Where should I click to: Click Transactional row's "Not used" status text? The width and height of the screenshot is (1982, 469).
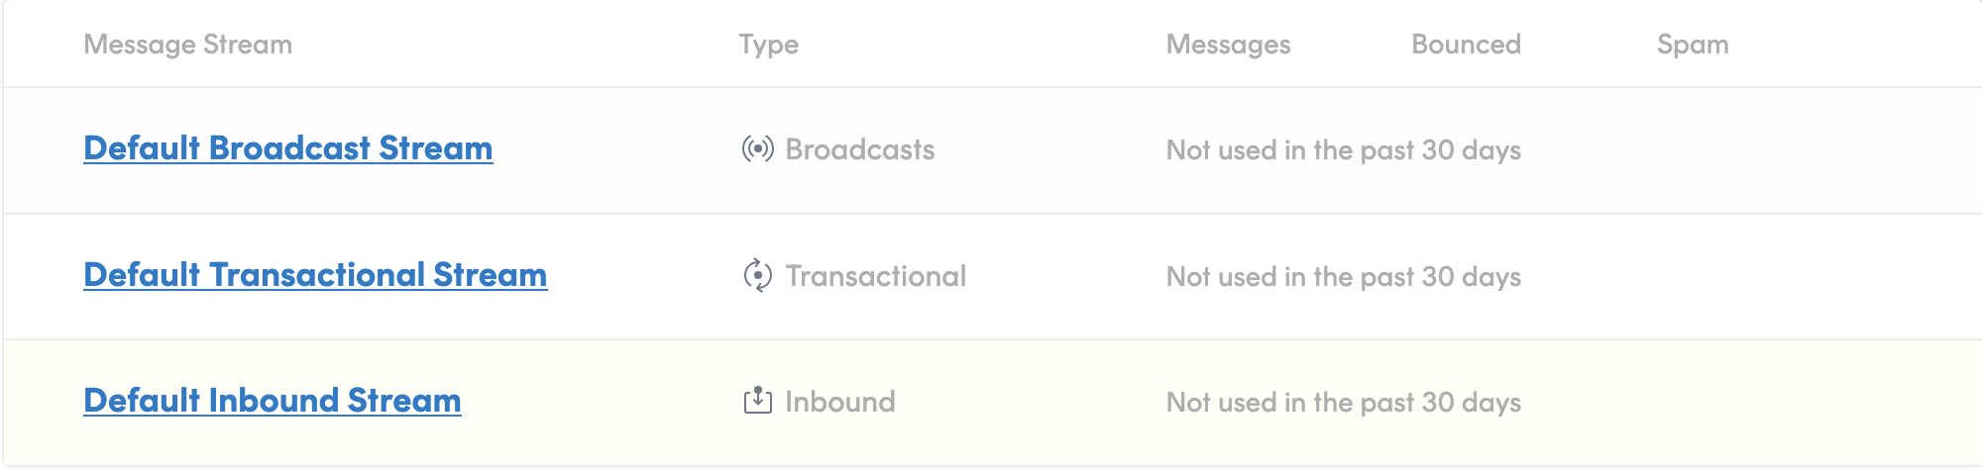pyautogui.click(x=1343, y=277)
